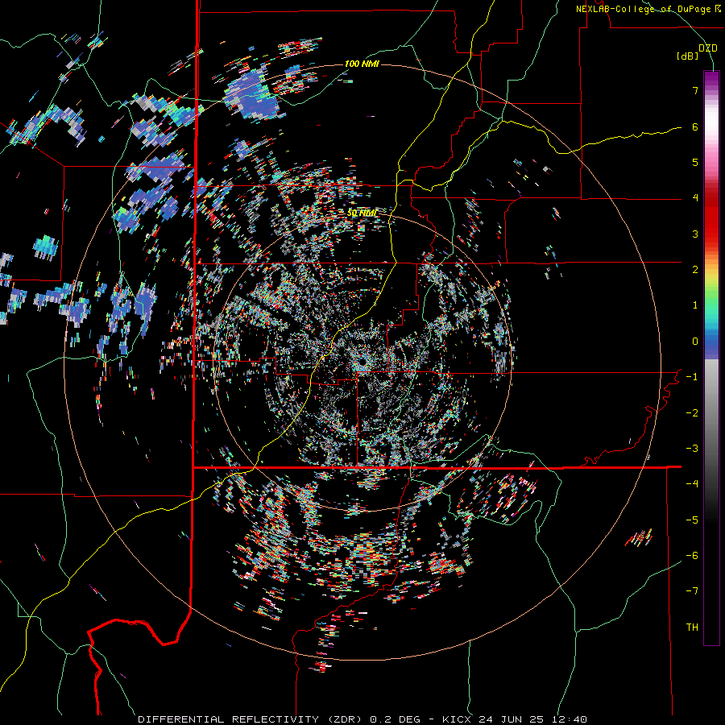Click the -7 value on the scale
The height and width of the screenshot is (725, 725).
[x=692, y=591]
